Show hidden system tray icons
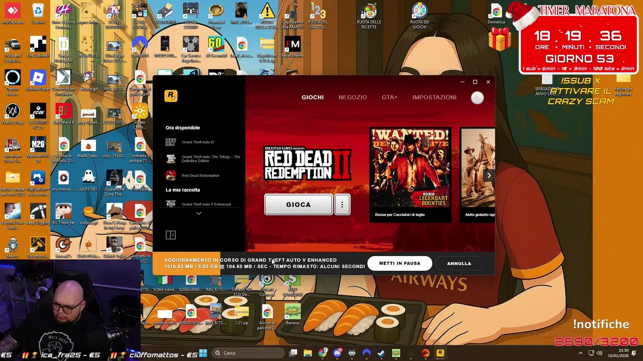Screen dimensions: 643x361 coord(581,353)
